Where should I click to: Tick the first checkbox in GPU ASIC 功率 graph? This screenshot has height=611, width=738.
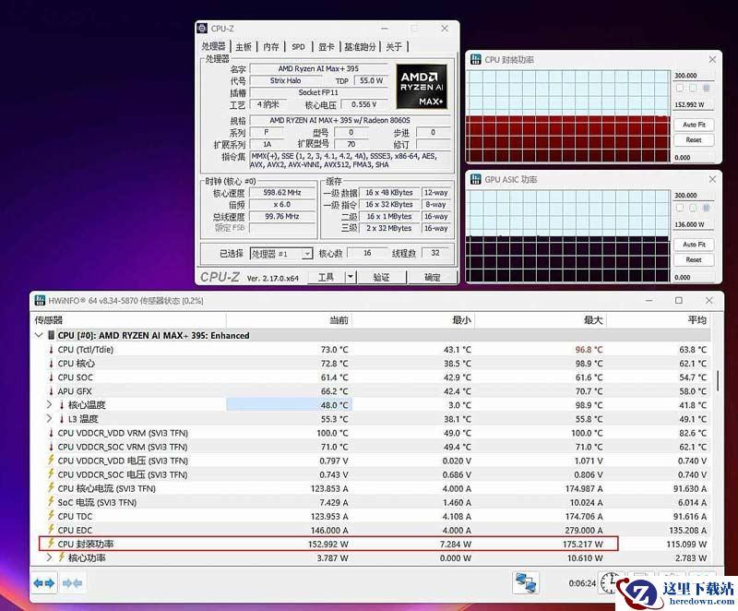681,209
